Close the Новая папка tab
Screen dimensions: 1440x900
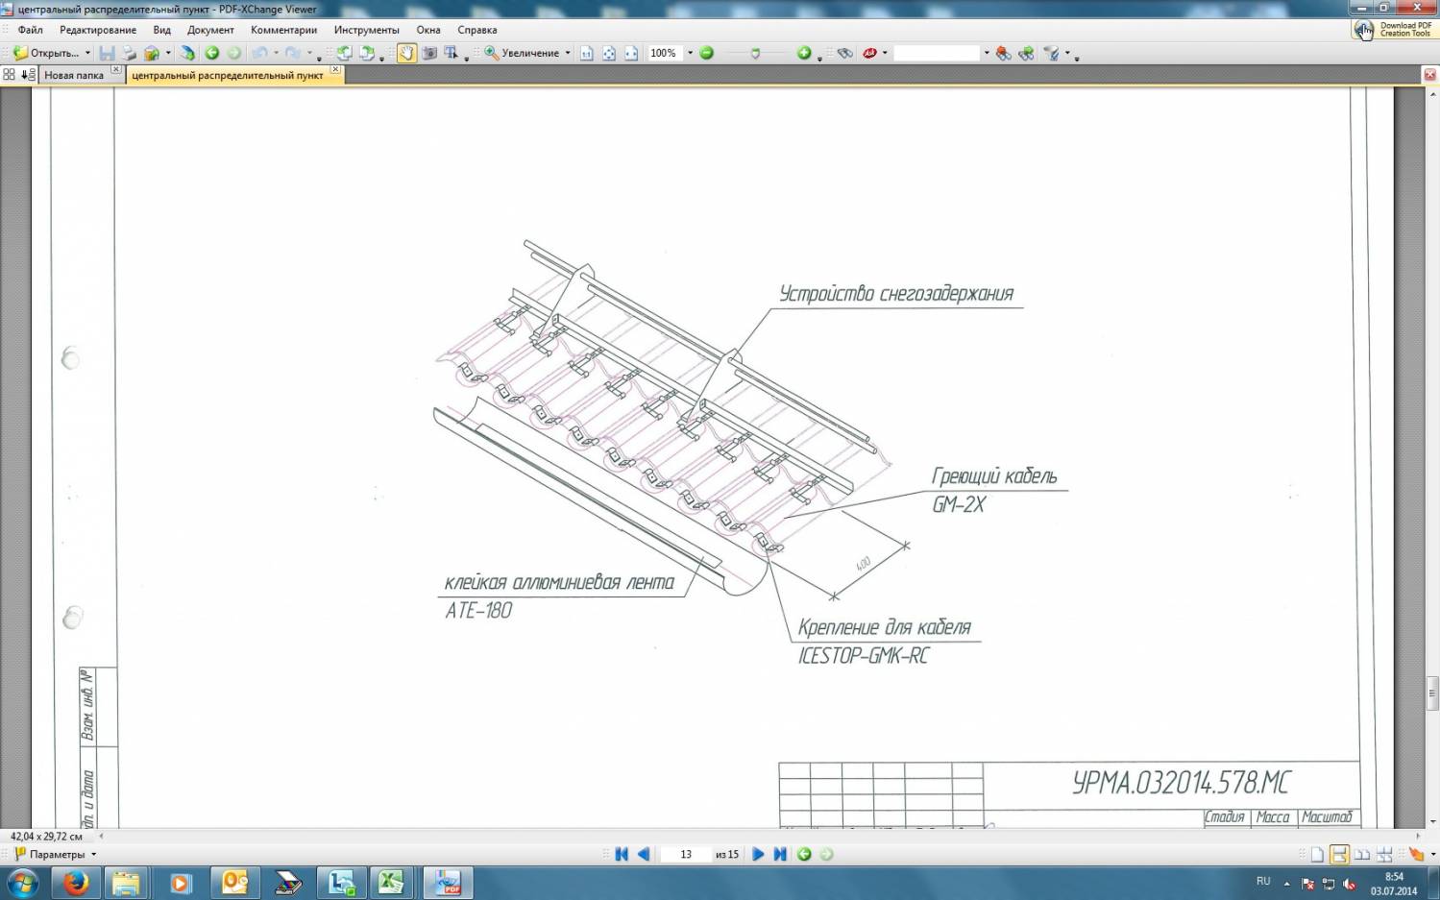coord(116,70)
